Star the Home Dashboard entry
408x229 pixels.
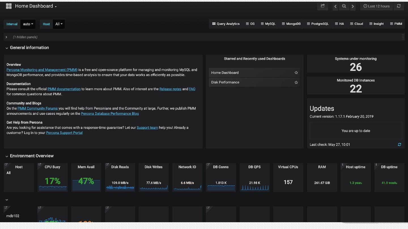[x=296, y=73]
